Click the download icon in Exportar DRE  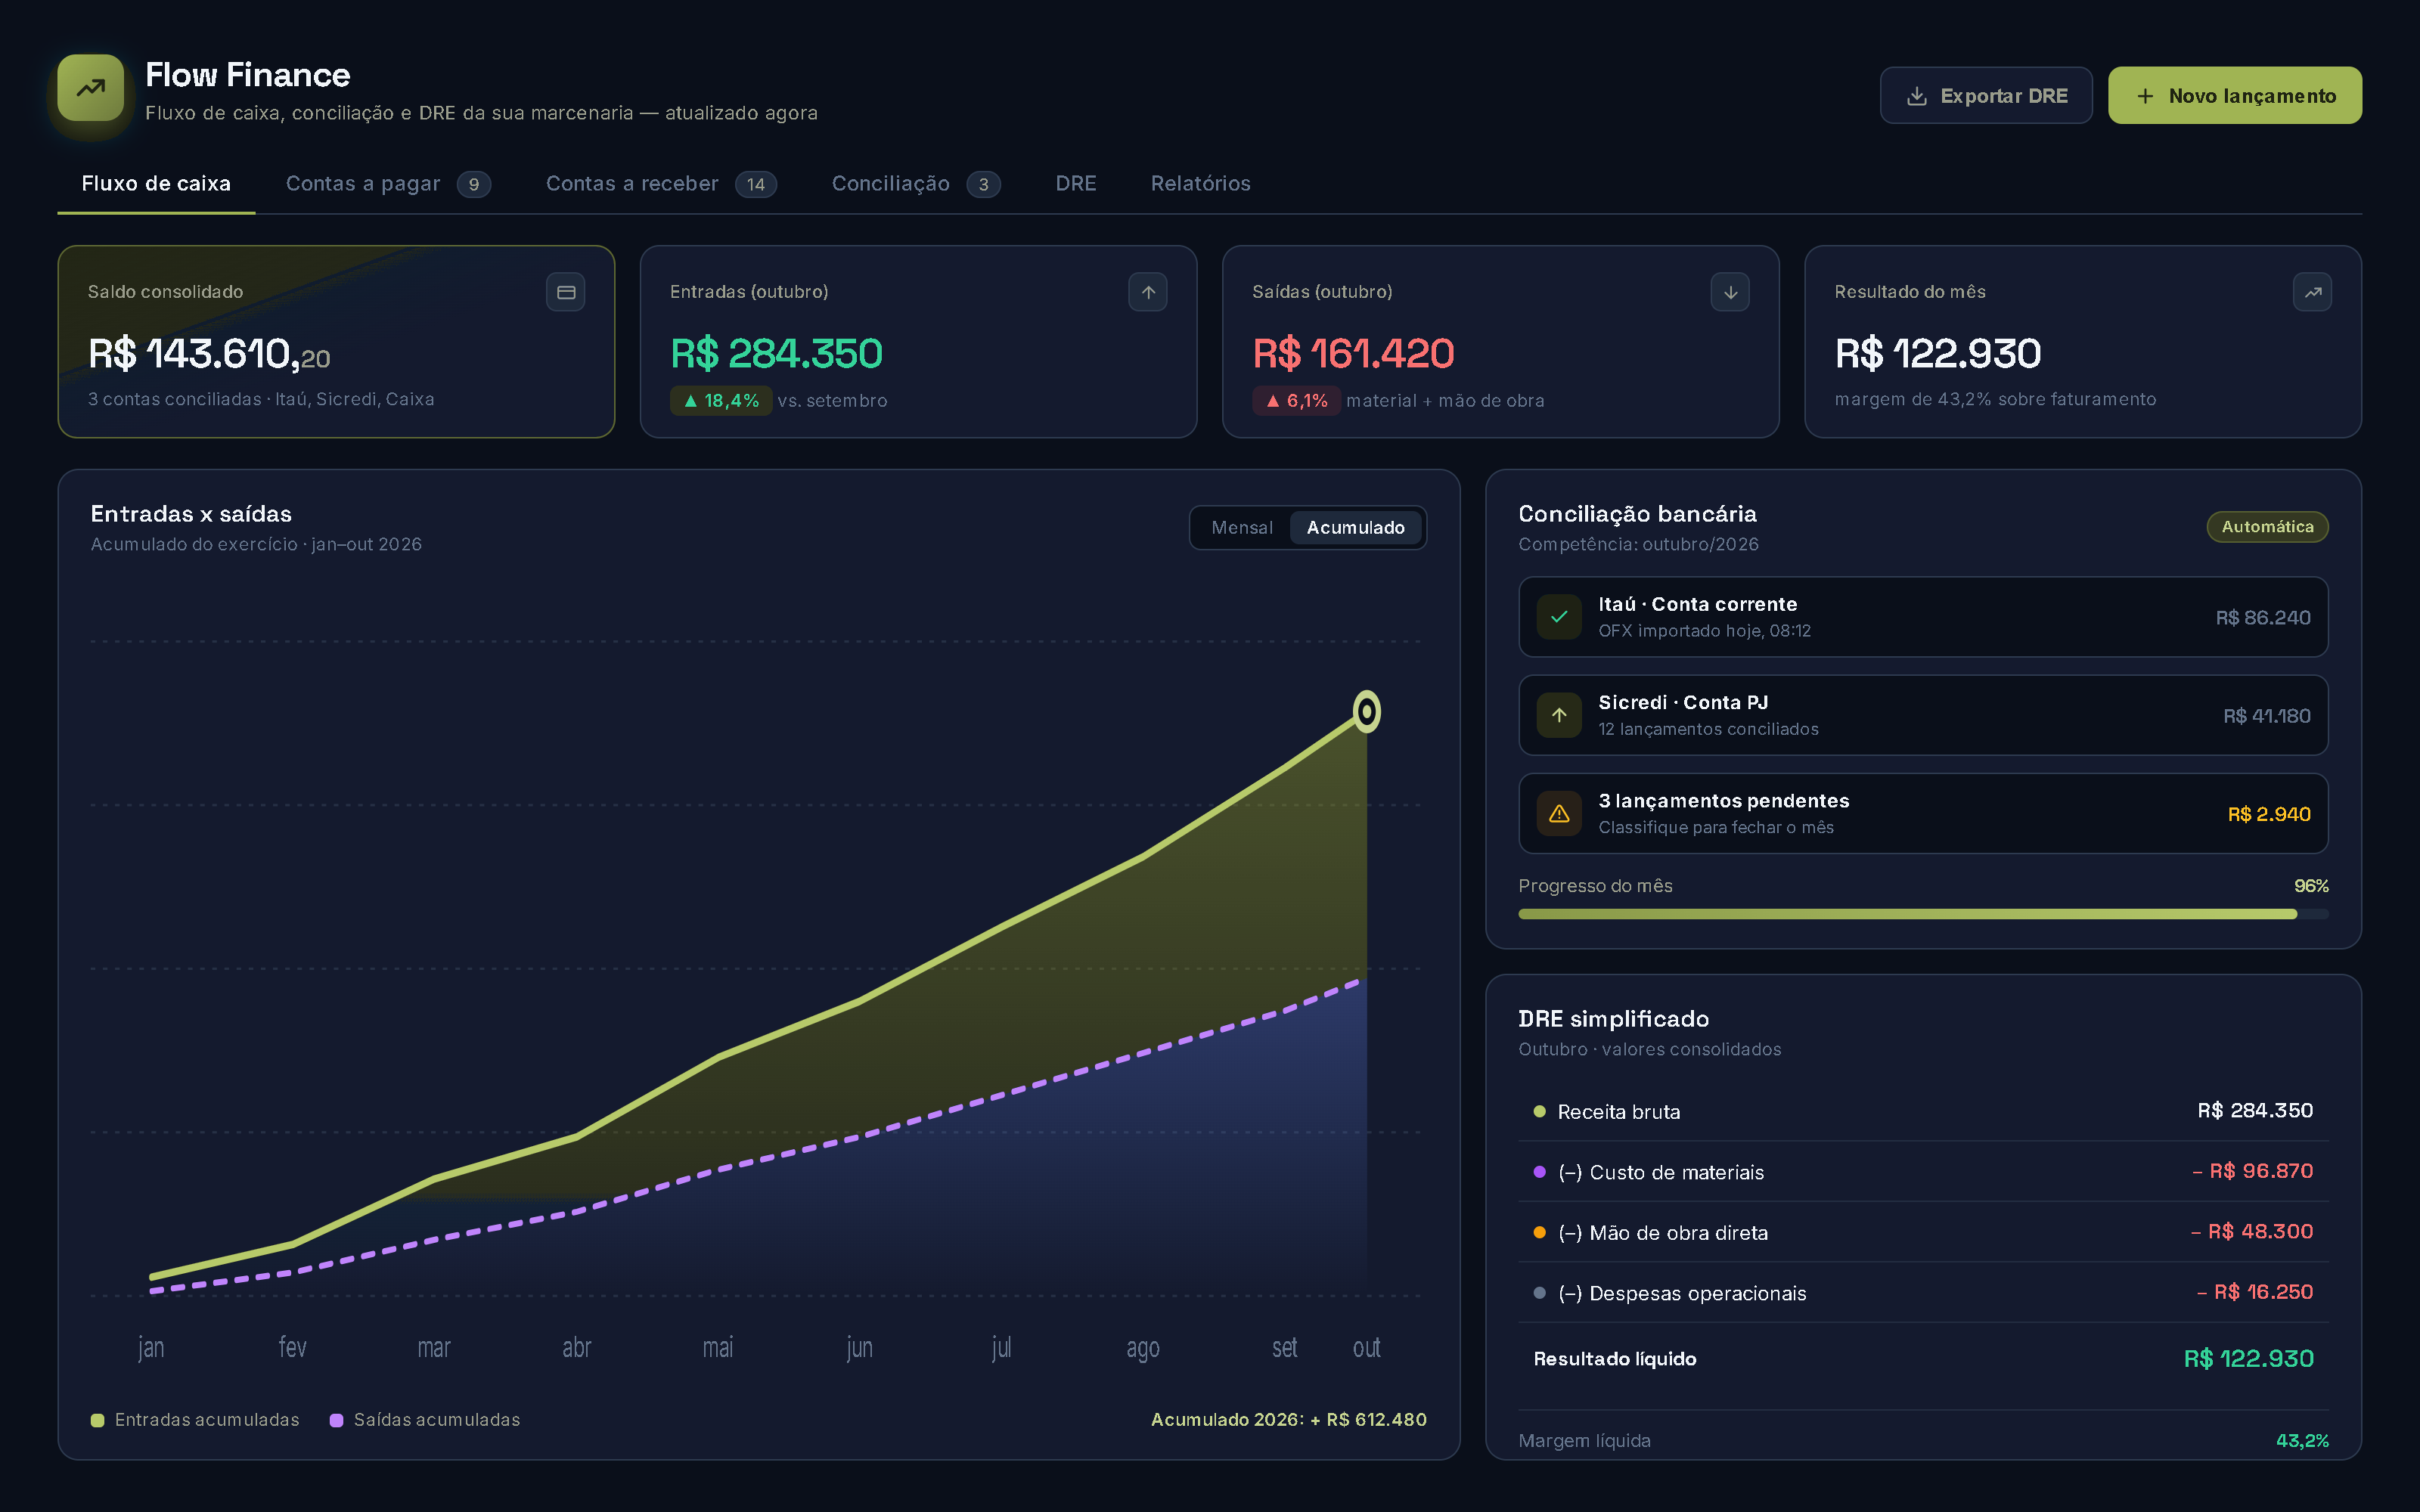pyautogui.click(x=1916, y=96)
